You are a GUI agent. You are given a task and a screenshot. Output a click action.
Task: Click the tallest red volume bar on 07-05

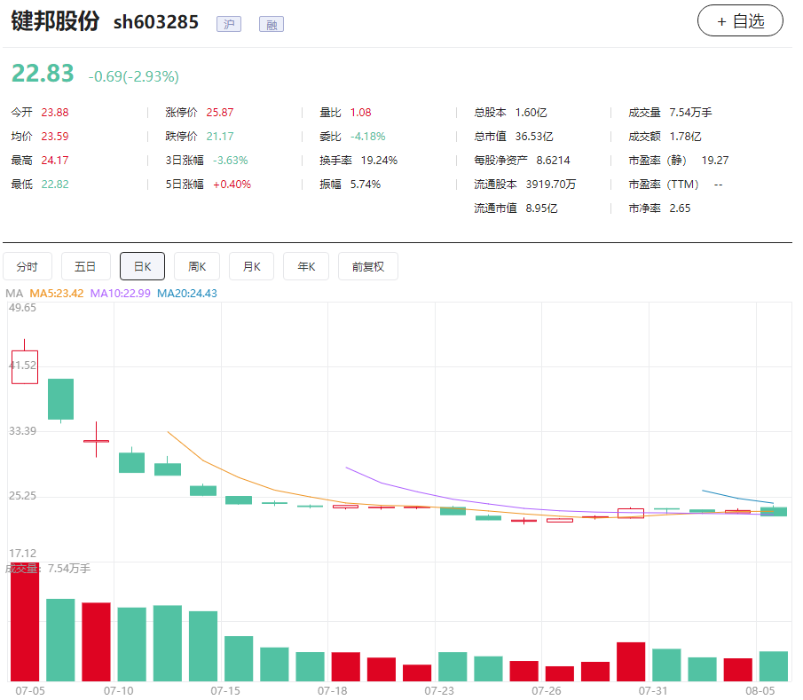pos(25,622)
